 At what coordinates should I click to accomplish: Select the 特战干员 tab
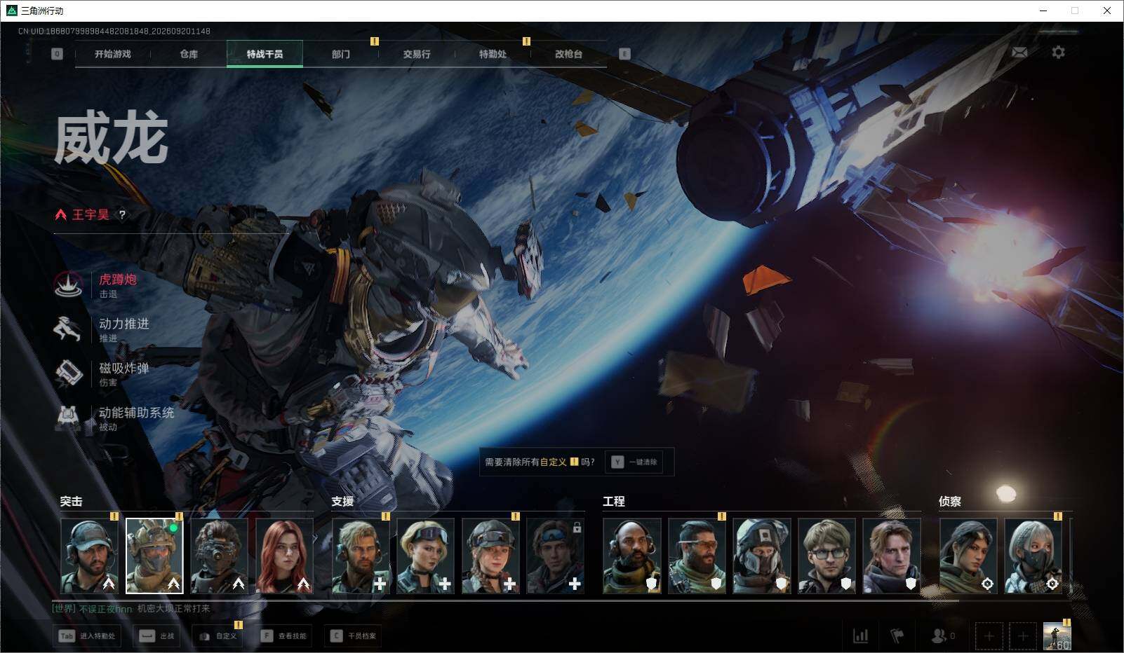point(265,54)
